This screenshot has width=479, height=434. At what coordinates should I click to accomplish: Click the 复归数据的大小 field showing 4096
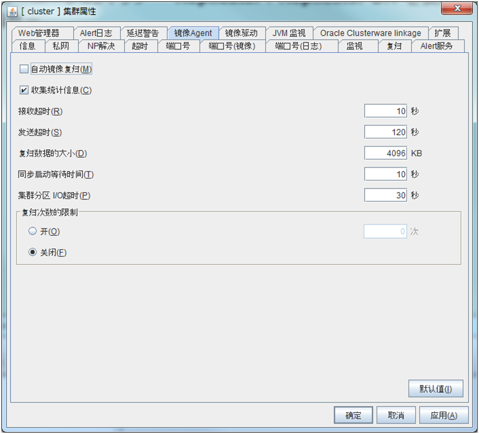[x=385, y=153]
